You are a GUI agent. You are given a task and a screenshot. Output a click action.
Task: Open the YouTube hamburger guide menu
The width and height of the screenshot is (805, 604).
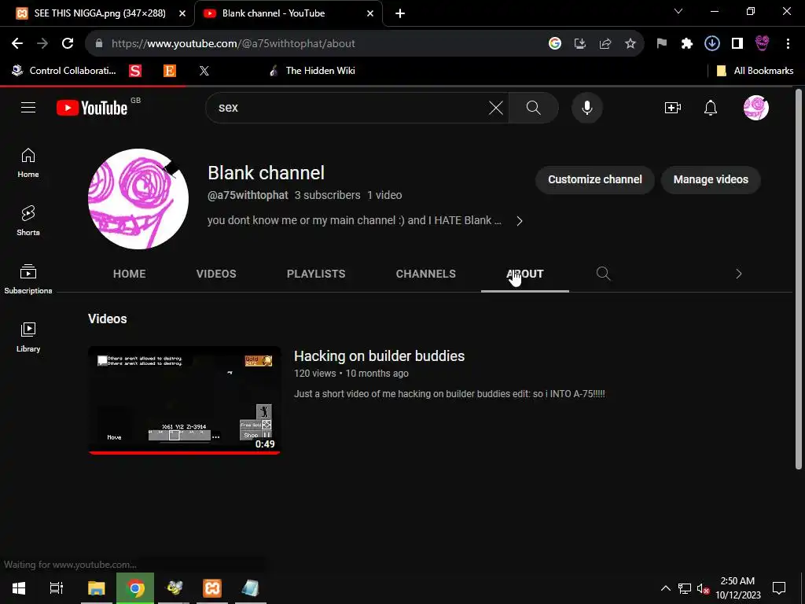(28, 107)
